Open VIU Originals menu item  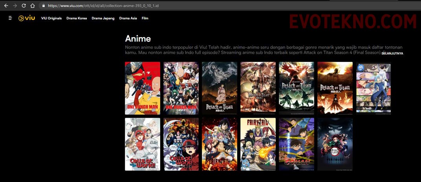51,18
